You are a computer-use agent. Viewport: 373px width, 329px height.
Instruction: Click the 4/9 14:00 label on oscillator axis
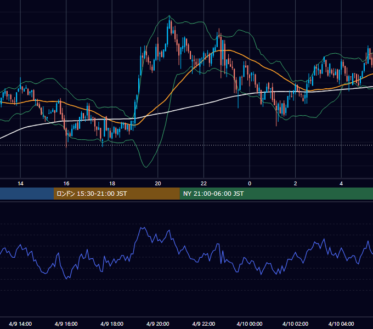(x=20, y=324)
